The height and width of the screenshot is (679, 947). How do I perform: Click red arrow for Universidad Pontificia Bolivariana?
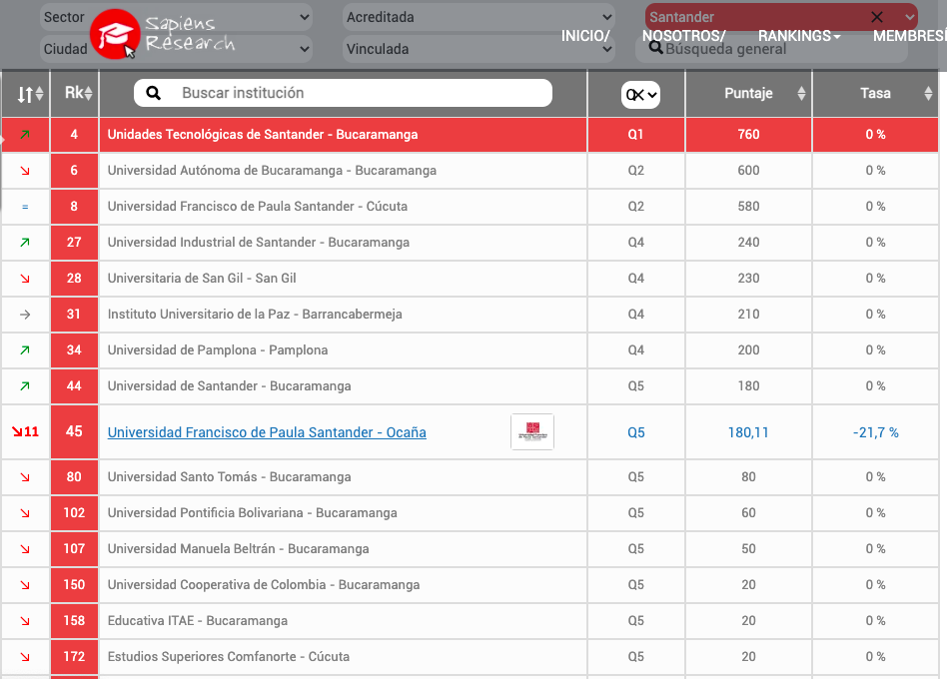pos(25,513)
